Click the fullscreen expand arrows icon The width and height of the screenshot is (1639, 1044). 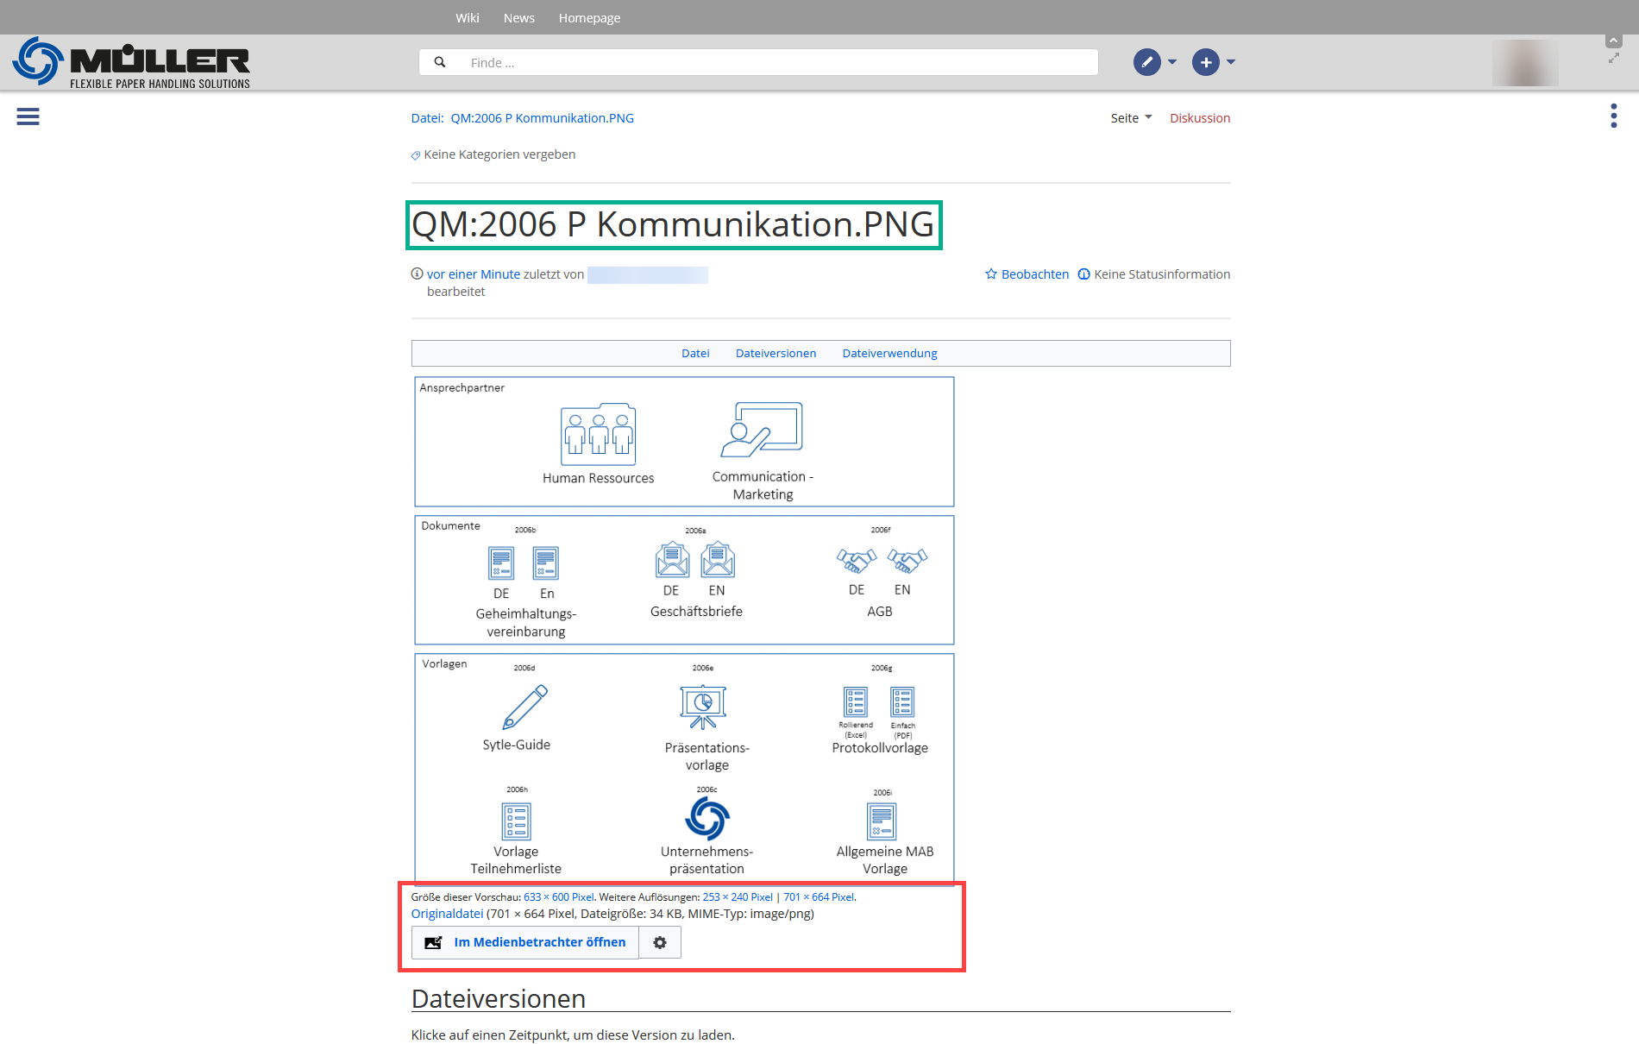[x=1613, y=58]
